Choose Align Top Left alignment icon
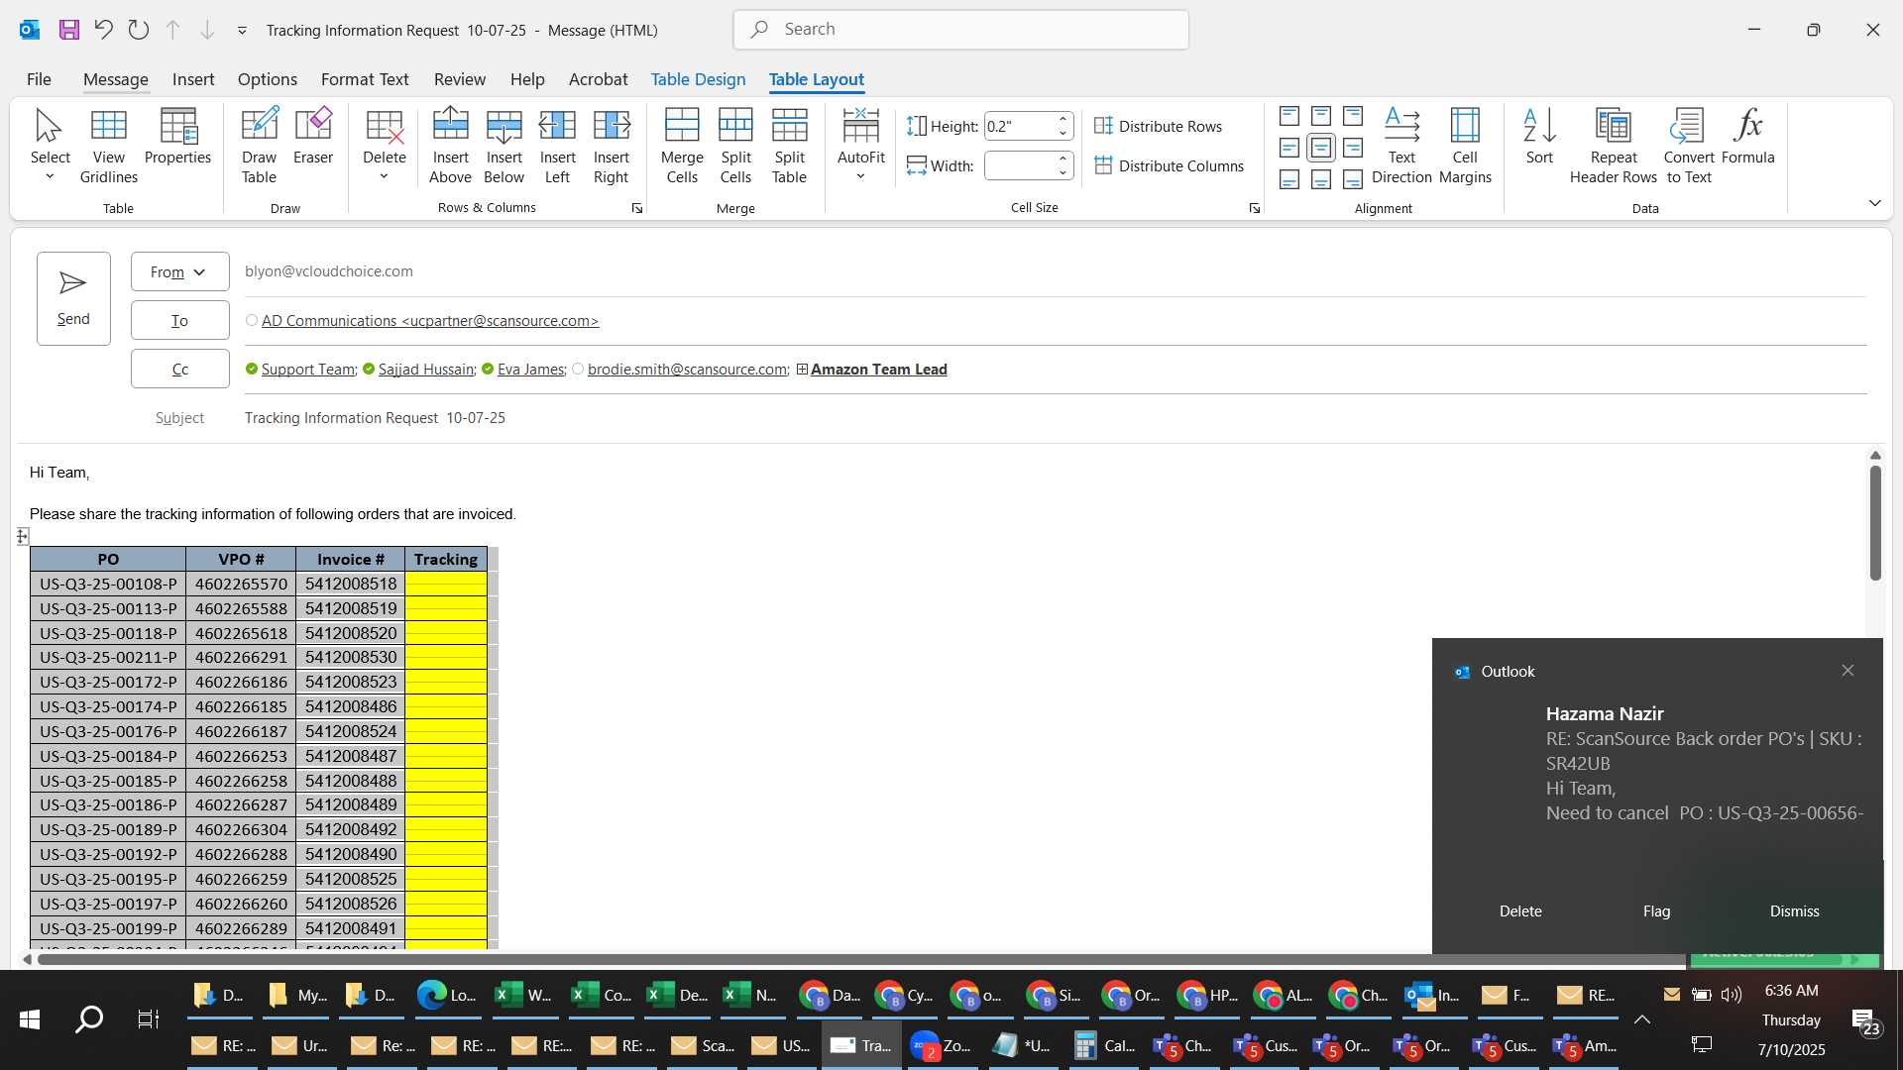The image size is (1903, 1070). 1289,116
